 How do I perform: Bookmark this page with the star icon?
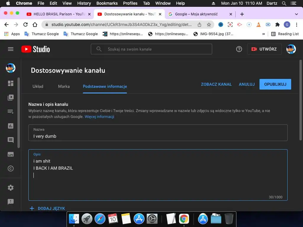pyautogui.click(x=209, y=25)
